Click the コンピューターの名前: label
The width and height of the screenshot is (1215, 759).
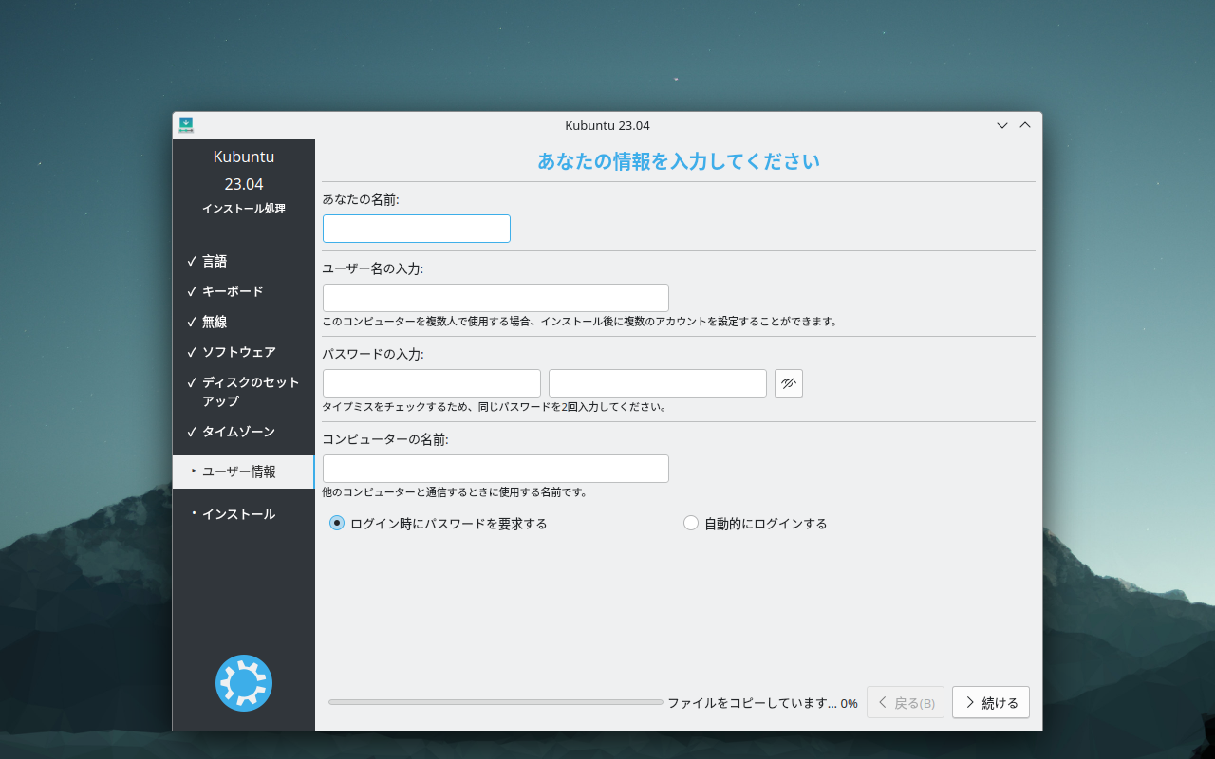click(x=385, y=439)
